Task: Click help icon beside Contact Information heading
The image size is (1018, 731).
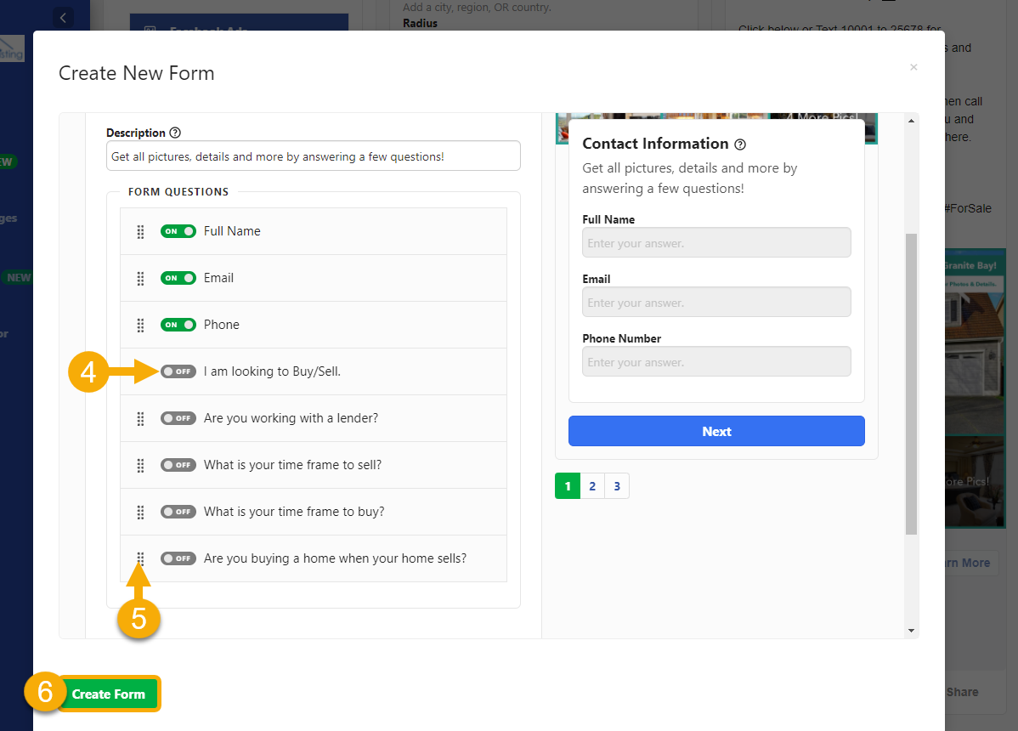Action: pos(739,144)
